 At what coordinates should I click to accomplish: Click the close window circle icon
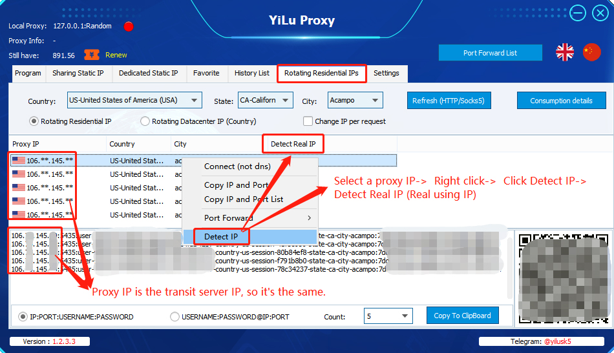(x=600, y=13)
